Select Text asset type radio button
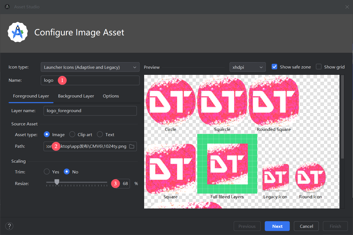353x235 pixels. pos(100,134)
